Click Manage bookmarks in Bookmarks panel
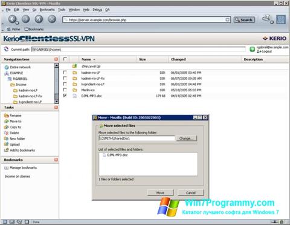 click(21, 168)
